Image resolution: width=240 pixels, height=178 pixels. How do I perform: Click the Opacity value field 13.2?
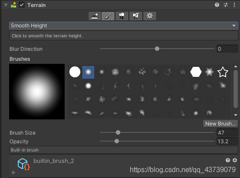coord(227,141)
